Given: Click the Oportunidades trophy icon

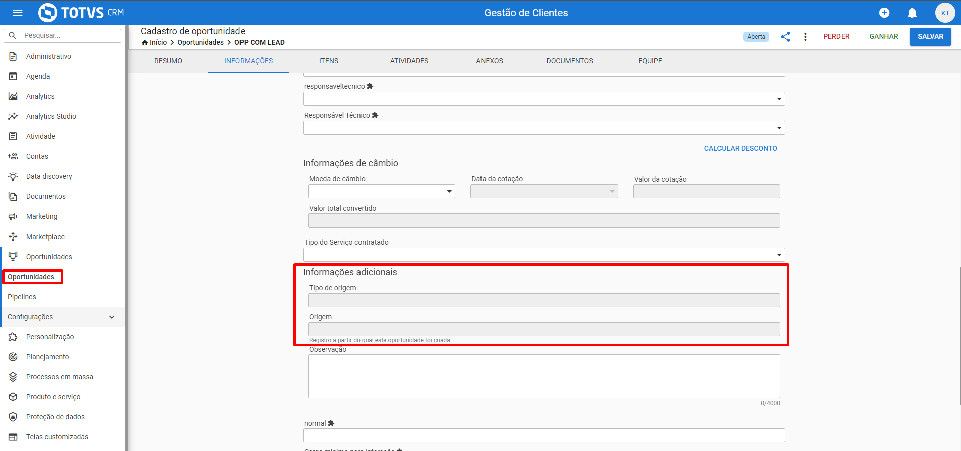Looking at the screenshot, I should (x=13, y=257).
